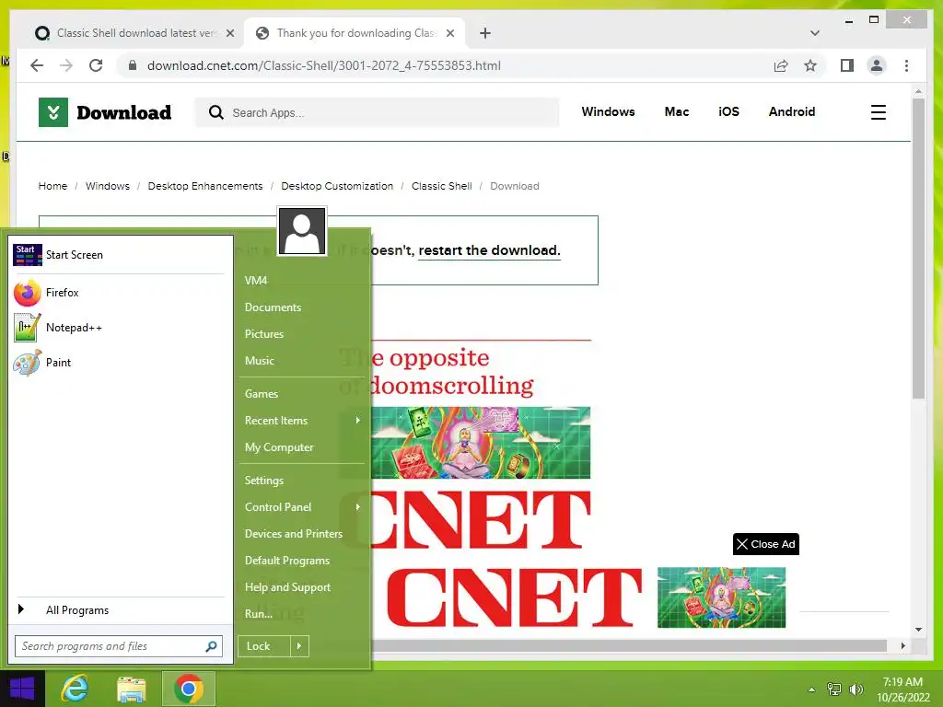Open the CNET hamburger menu
Screen dimensions: 943x707
[878, 112]
